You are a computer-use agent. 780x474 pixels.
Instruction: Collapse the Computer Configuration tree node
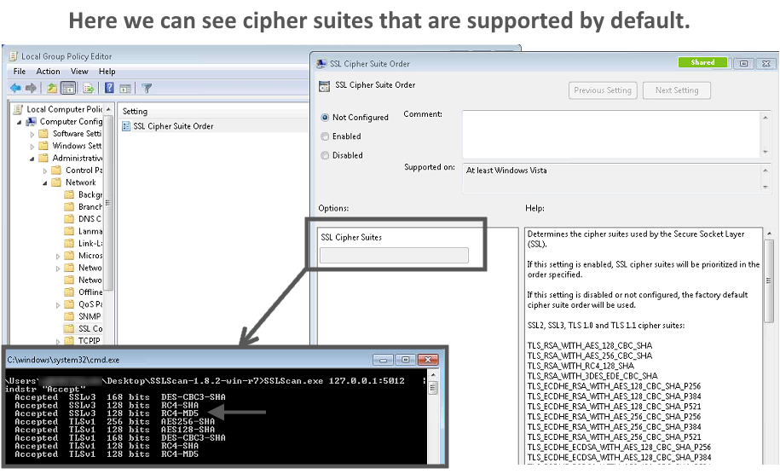coord(20,122)
